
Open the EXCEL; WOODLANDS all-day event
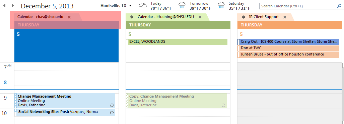click(177, 42)
